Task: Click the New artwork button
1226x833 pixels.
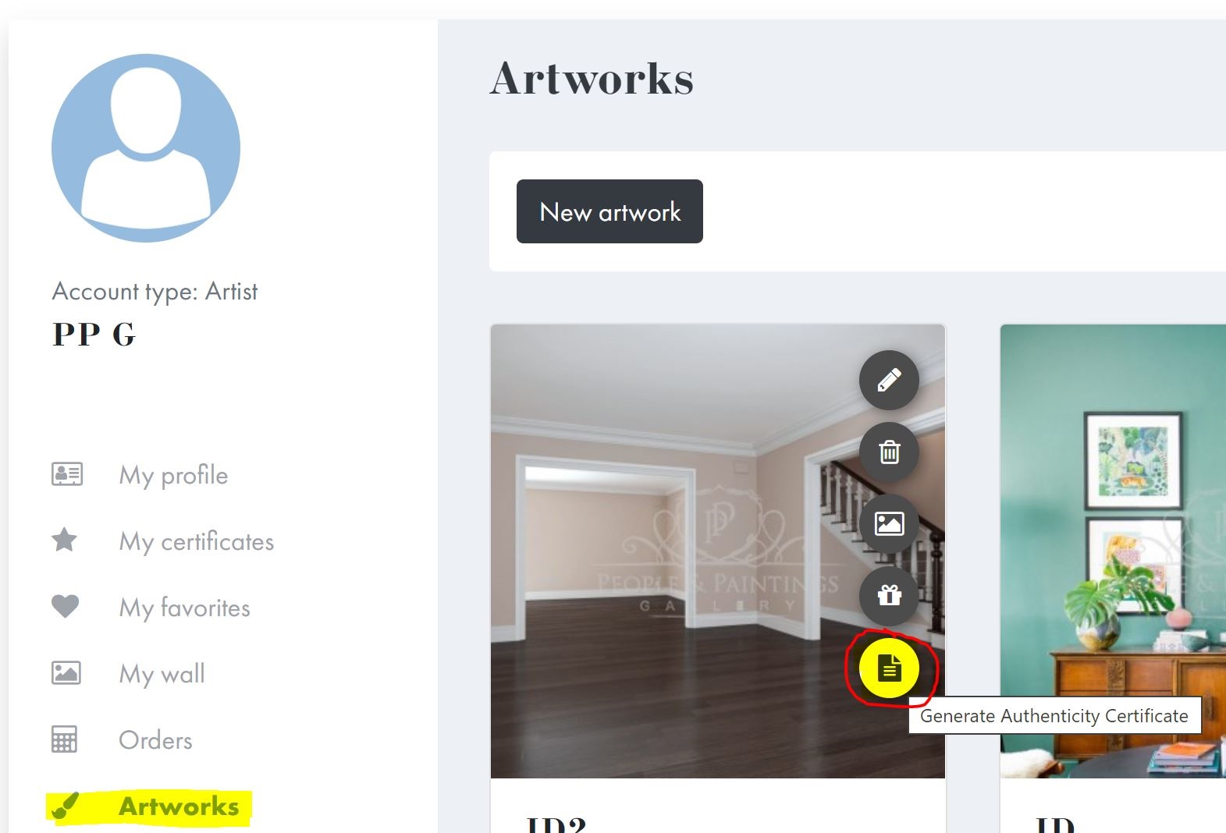Action: pos(609,211)
